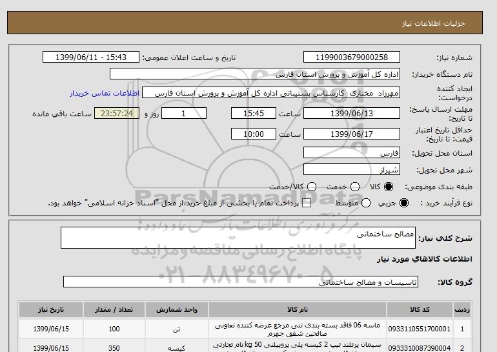Click the price validity date 1399/06/17

[352, 134]
